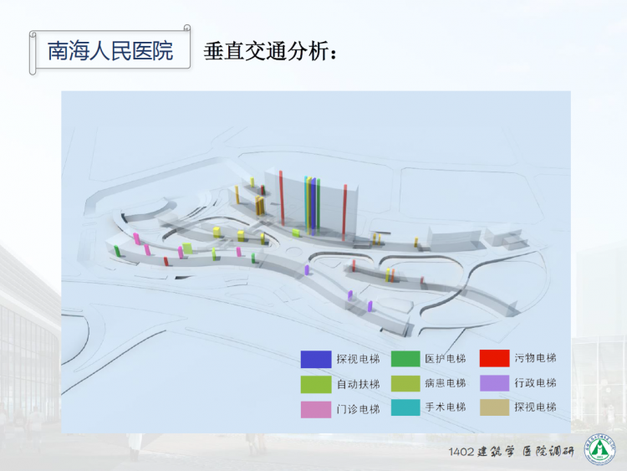Click the round green school logo
The height and width of the screenshot is (471, 627).
pyautogui.click(x=599, y=449)
